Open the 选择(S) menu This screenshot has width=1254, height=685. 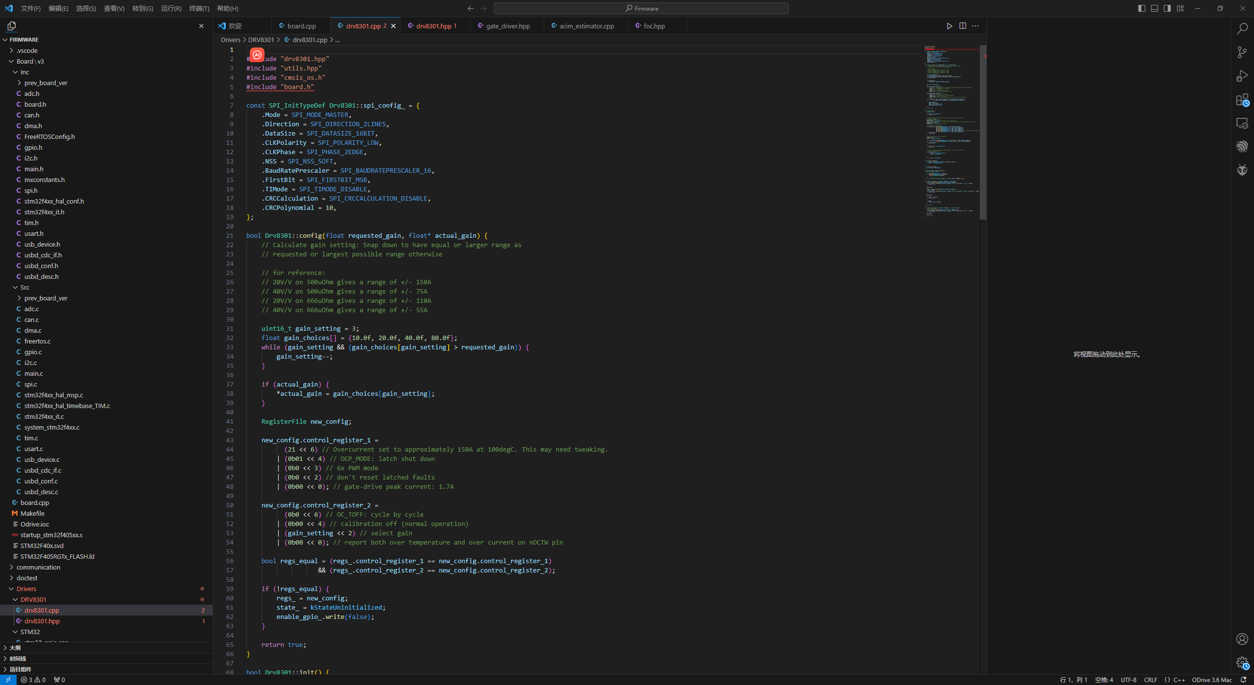tap(86, 8)
